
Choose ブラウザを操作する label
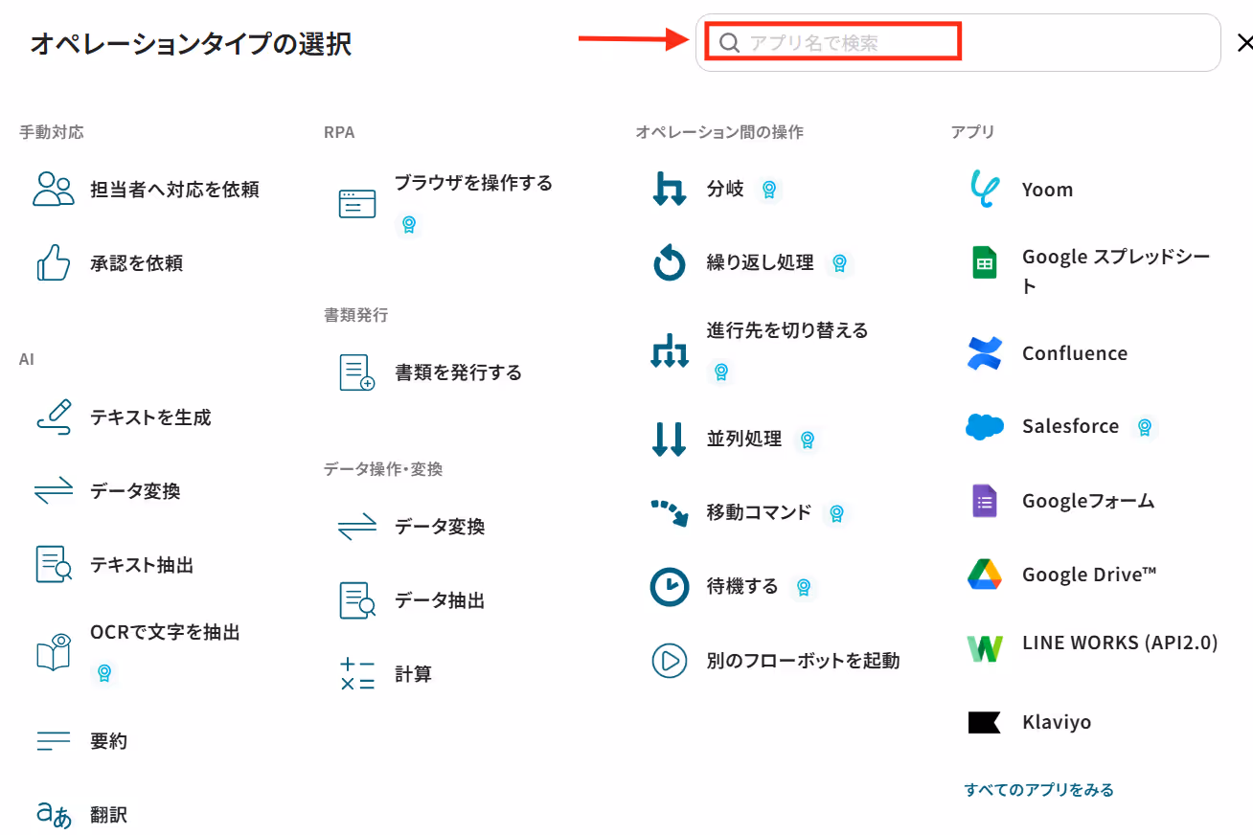(474, 182)
